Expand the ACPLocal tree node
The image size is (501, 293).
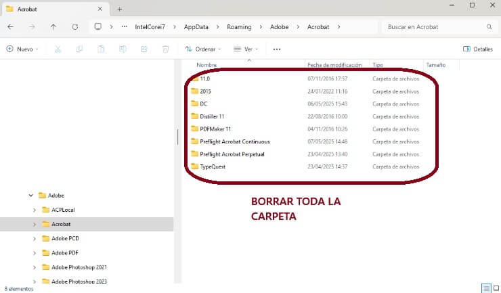pyautogui.click(x=35, y=210)
